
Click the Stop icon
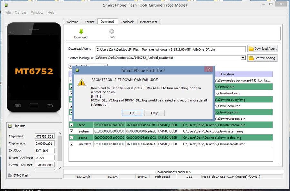(x=111, y=32)
